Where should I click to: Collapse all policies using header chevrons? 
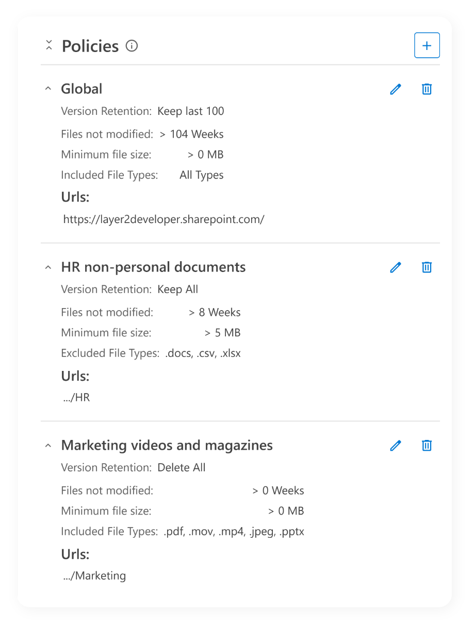(49, 45)
